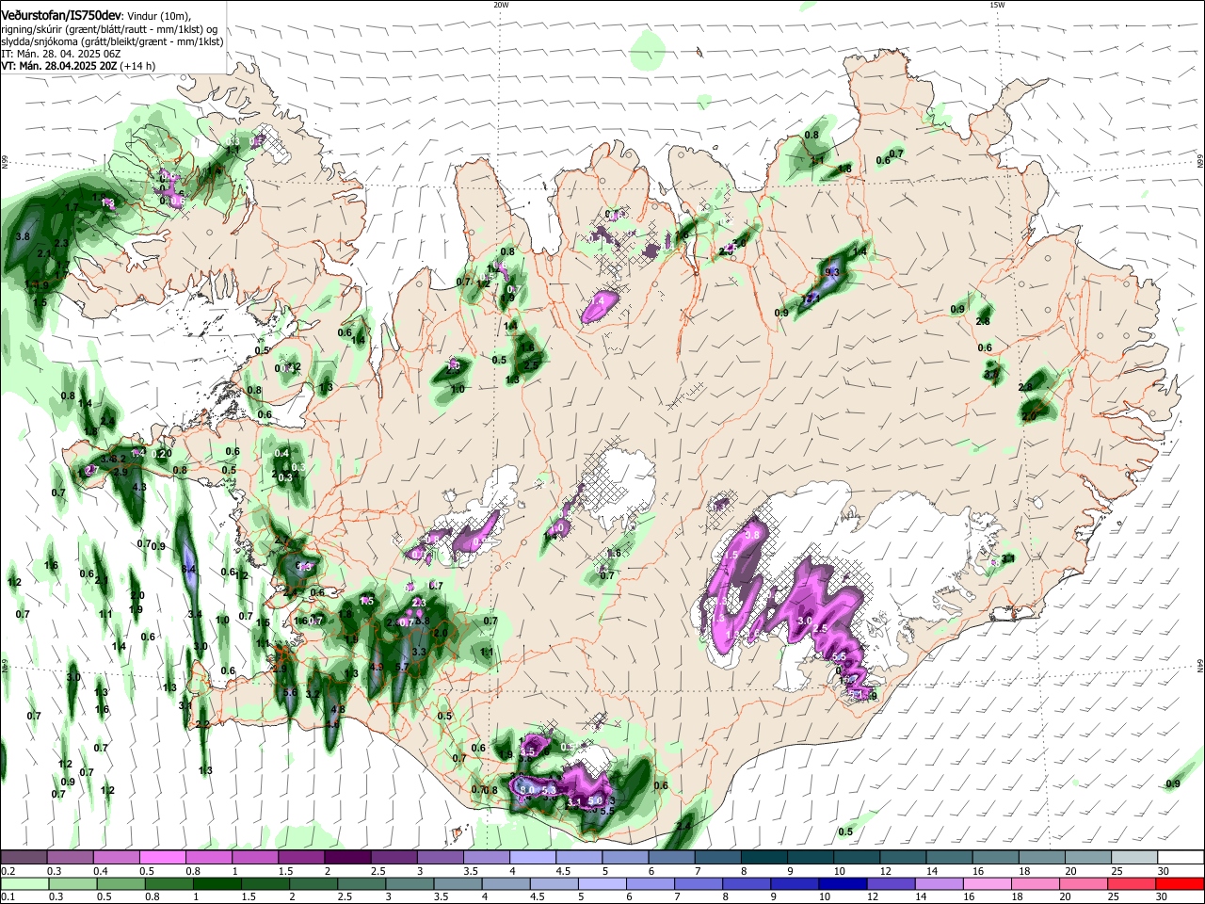Click the dark mauve 0.2 snow scale swatch
The width and height of the screenshot is (1205, 904).
pos(24,857)
